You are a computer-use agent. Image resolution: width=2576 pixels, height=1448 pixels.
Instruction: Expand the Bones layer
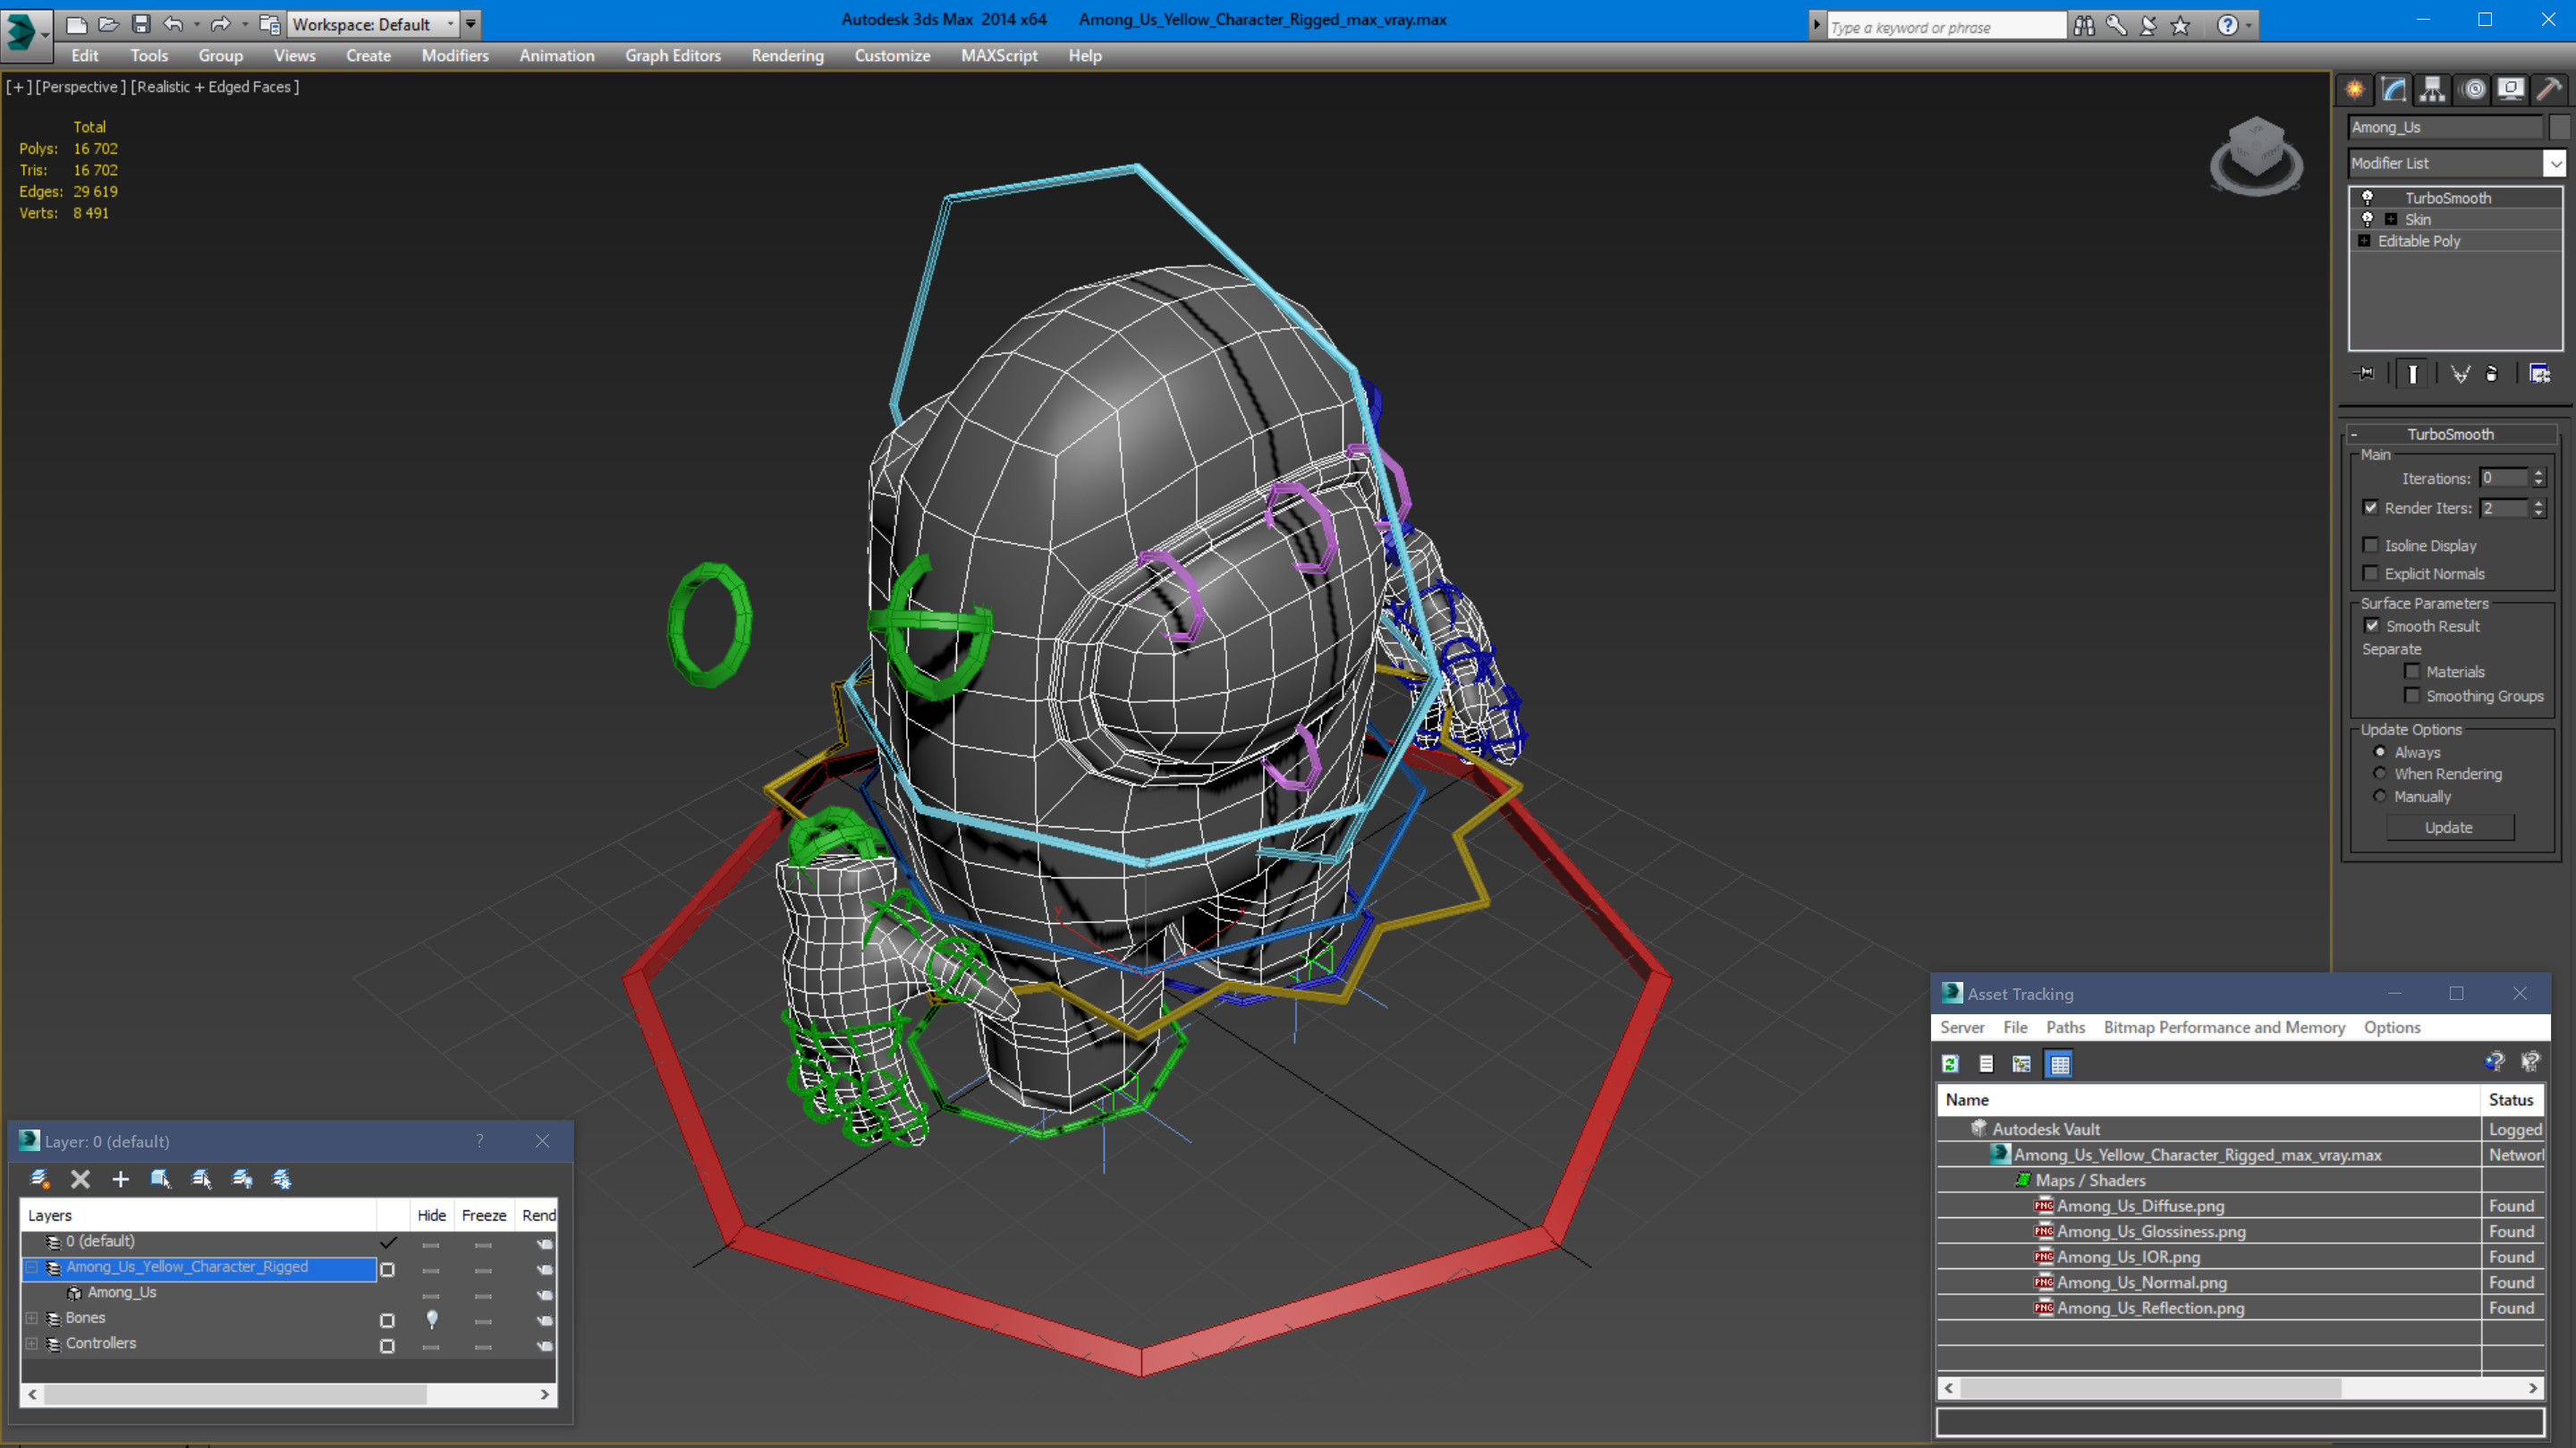[x=32, y=1319]
